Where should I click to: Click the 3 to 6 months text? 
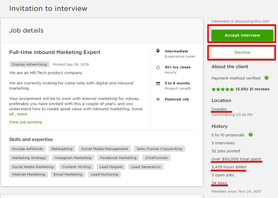177,83
